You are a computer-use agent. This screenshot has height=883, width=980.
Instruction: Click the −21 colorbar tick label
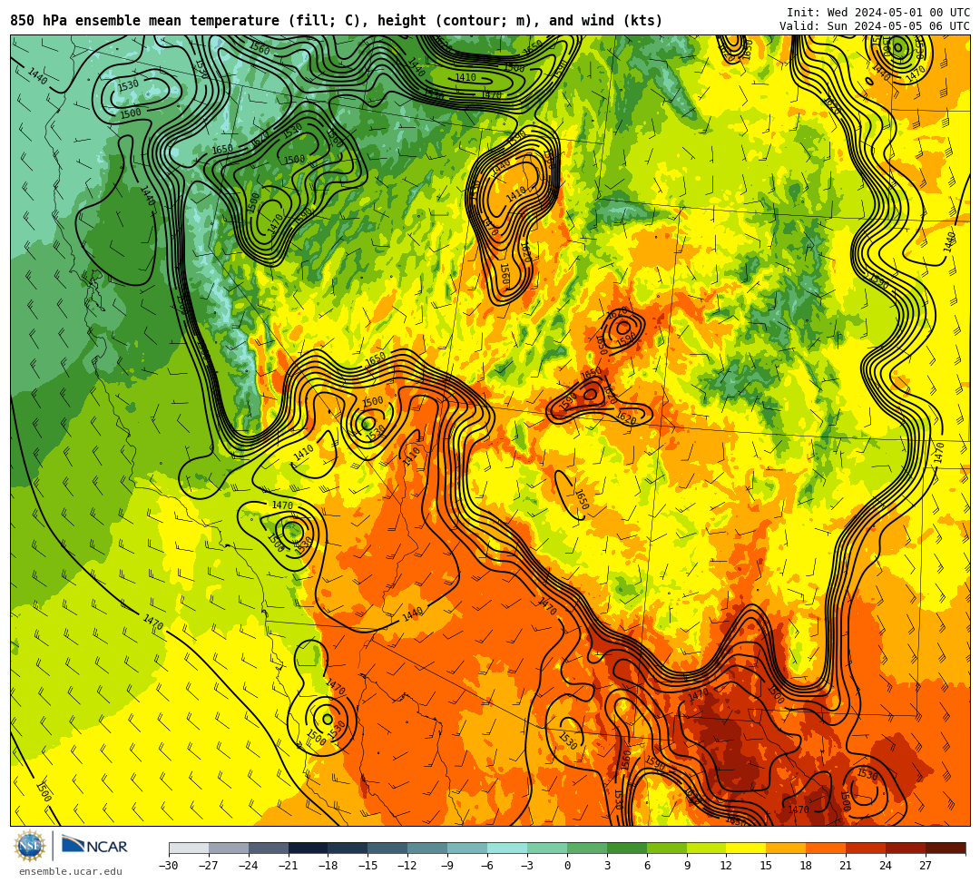coord(289,866)
